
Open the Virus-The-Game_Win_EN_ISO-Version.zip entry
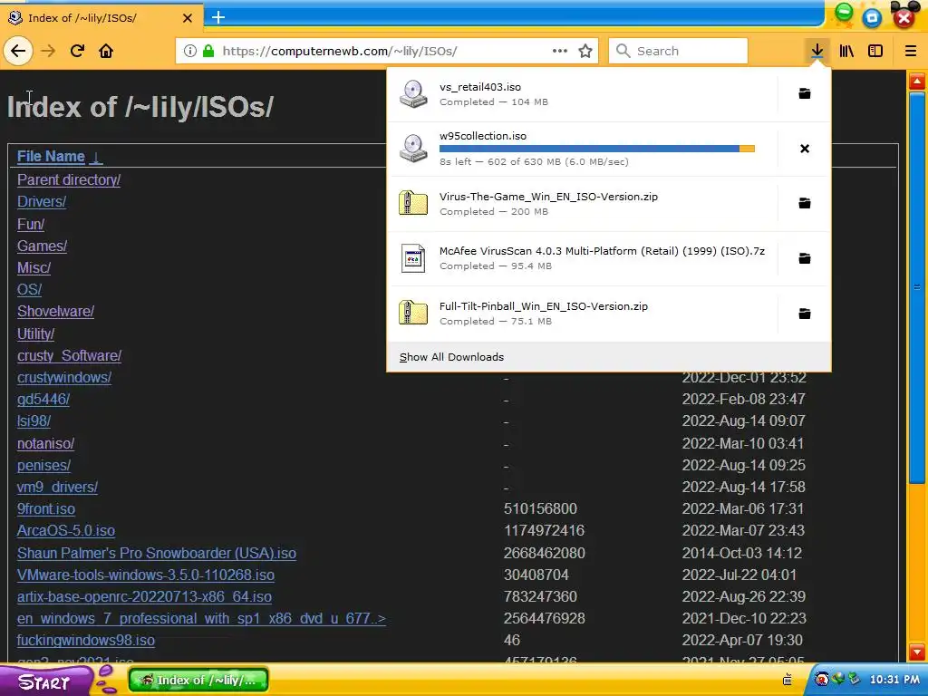point(583,204)
